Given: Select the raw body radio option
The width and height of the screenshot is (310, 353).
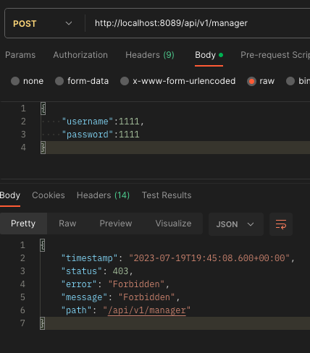Looking at the screenshot, I should [x=261, y=81].
